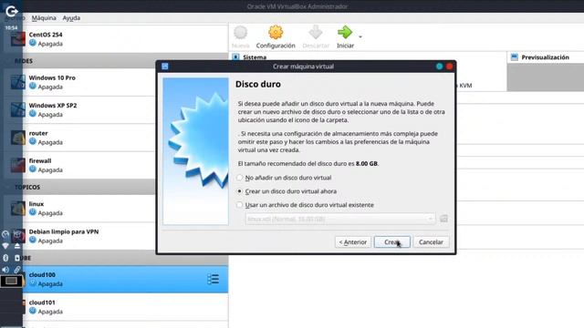Click the screen display icon in side panel
Screen dimensions: 584x328
click(x=11, y=281)
